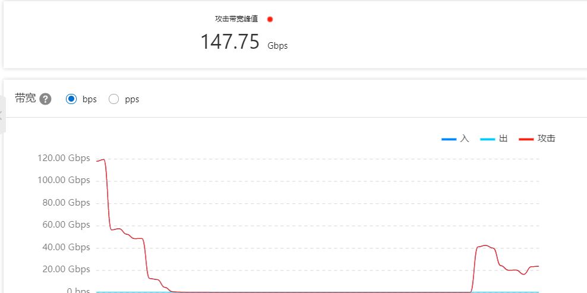Select the bps radio button
The height and width of the screenshot is (293, 587).
pos(71,99)
